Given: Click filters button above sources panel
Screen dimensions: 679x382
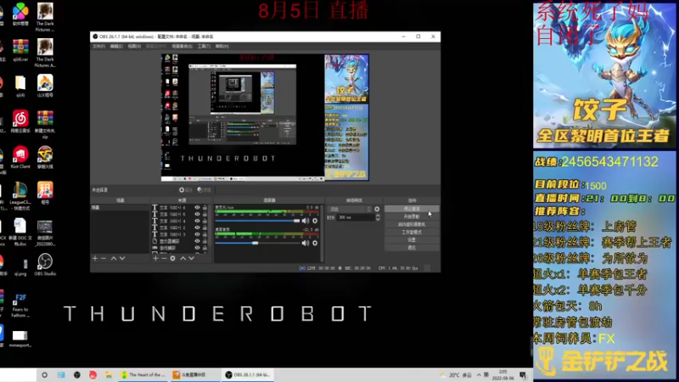Looking at the screenshot, I should (x=204, y=189).
